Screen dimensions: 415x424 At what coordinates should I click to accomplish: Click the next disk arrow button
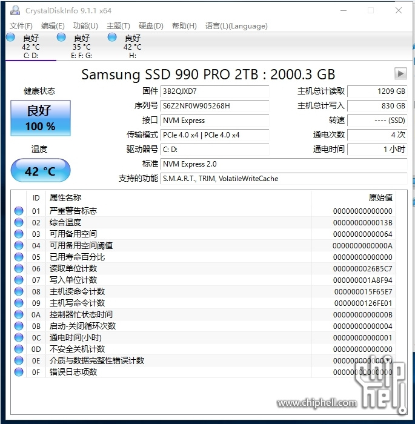point(400,73)
